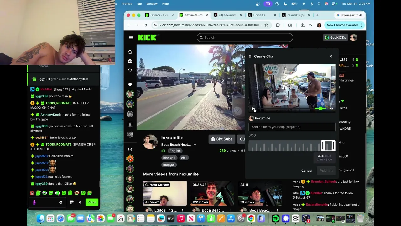Image resolution: width=401 pixels, height=226 pixels.
Task: Reload the page in Chrome
Action: [145, 25]
